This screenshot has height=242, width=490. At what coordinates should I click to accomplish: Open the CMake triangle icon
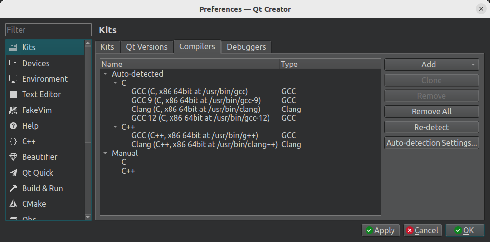(13, 204)
